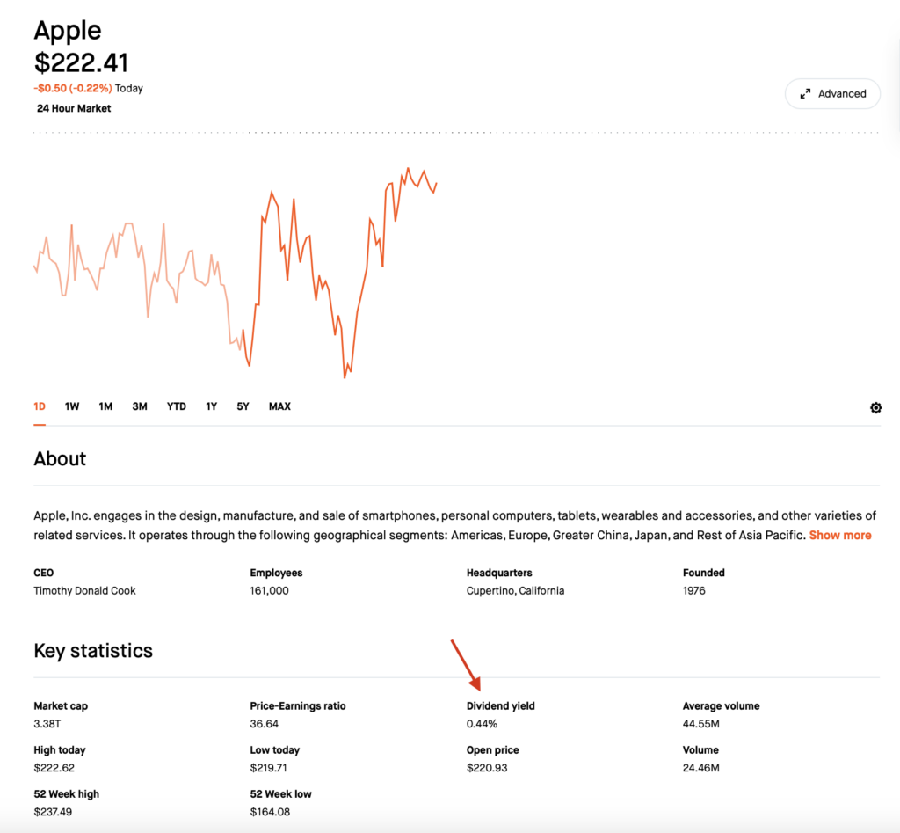Switch to the 5Y chart view
Viewport: 900px width, 833px height.
click(x=243, y=406)
